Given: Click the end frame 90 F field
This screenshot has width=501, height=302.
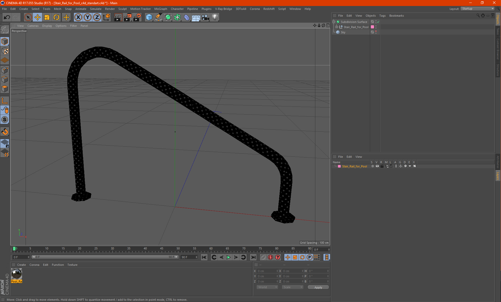Looking at the screenshot, I should pyautogui.click(x=189, y=257).
